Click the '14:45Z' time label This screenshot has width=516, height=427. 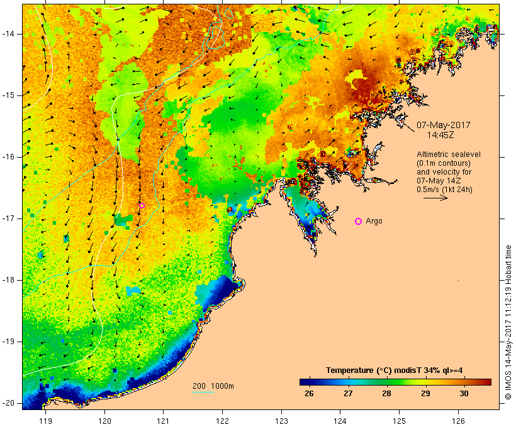click(x=440, y=135)
